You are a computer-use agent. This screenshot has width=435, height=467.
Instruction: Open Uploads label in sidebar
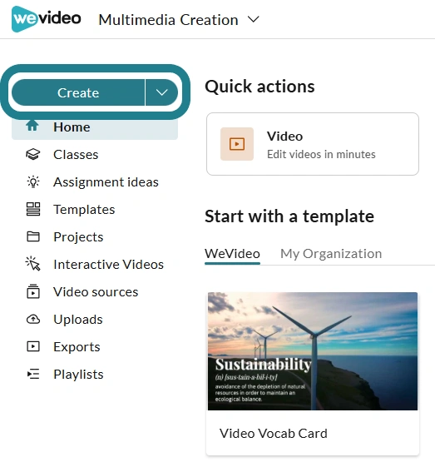pos(78,320)
